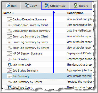Click the Description column header

[x=75, y=13]
